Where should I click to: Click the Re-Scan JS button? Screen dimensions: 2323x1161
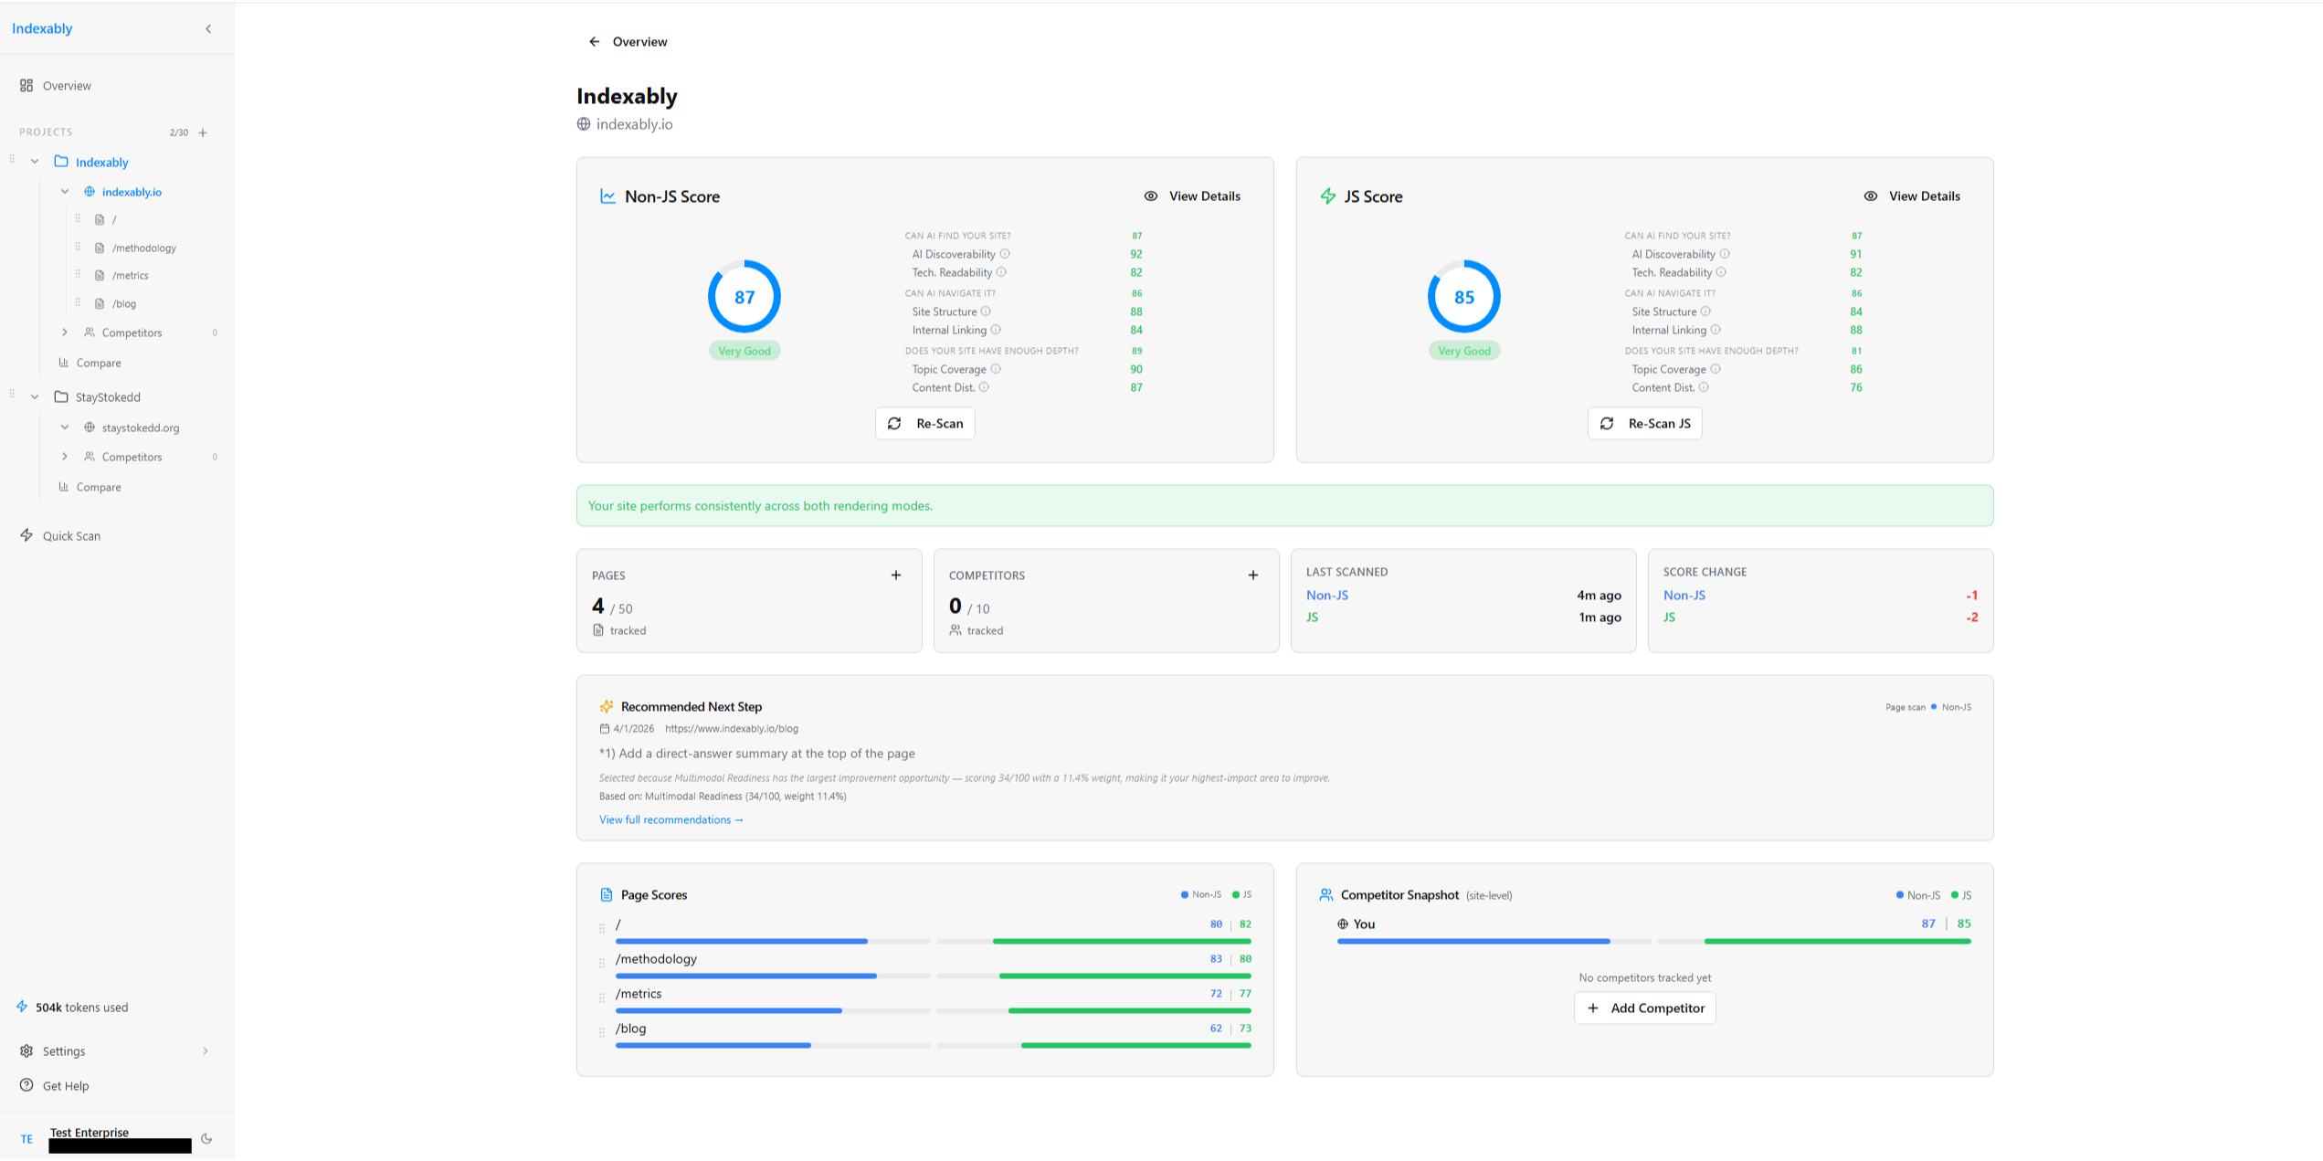pos(1644,424)
